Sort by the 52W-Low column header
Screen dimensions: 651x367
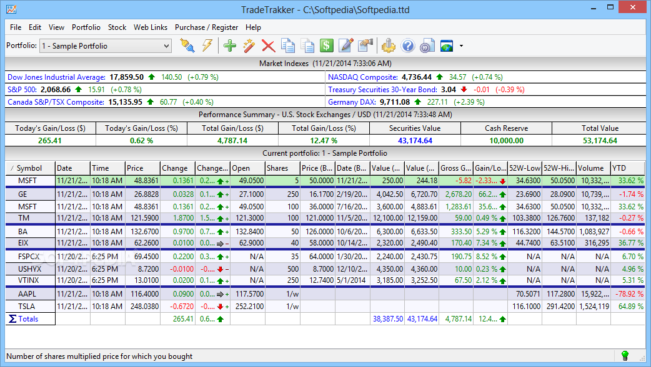[x=525, y=168]
